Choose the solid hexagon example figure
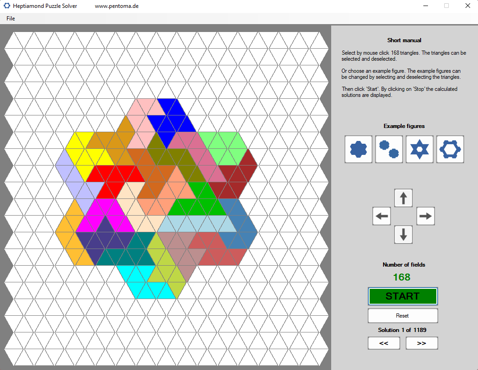Screen dimensions: 478x370 coord(358,149)
